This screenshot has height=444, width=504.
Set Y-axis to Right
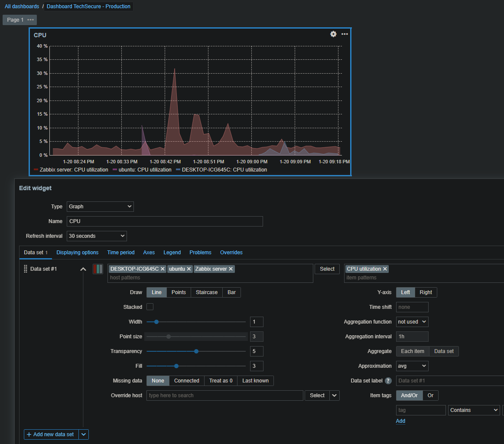(426, 292)
